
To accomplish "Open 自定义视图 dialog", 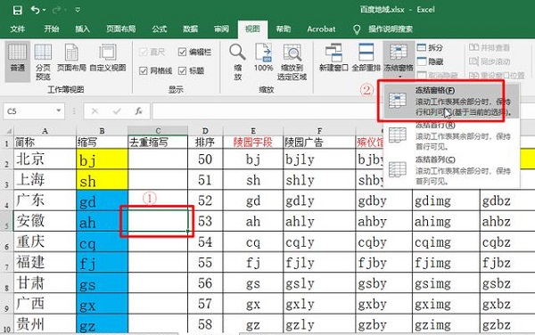I will pos(108,58).
